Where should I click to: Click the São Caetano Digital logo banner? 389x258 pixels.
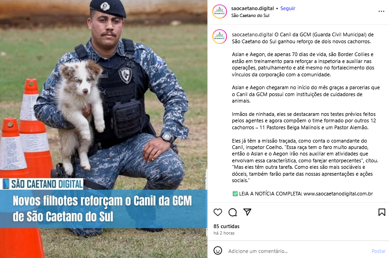pos(42,184)
